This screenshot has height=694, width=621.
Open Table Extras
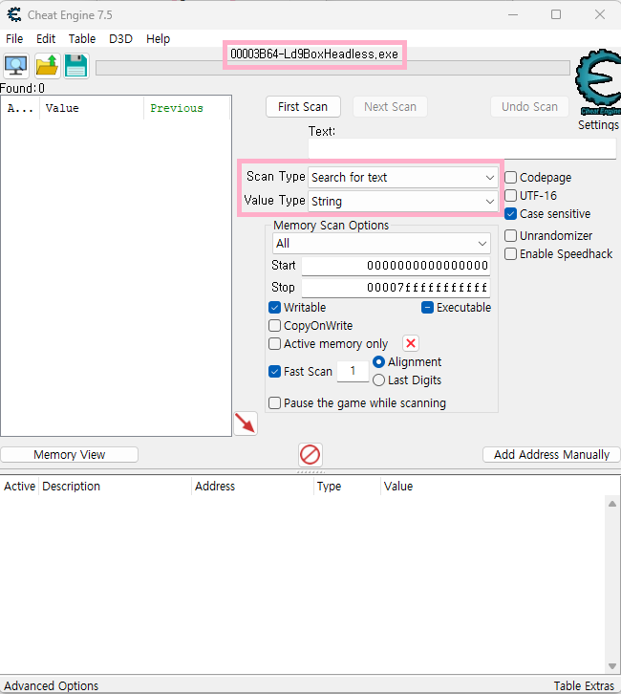coord(584,685)
